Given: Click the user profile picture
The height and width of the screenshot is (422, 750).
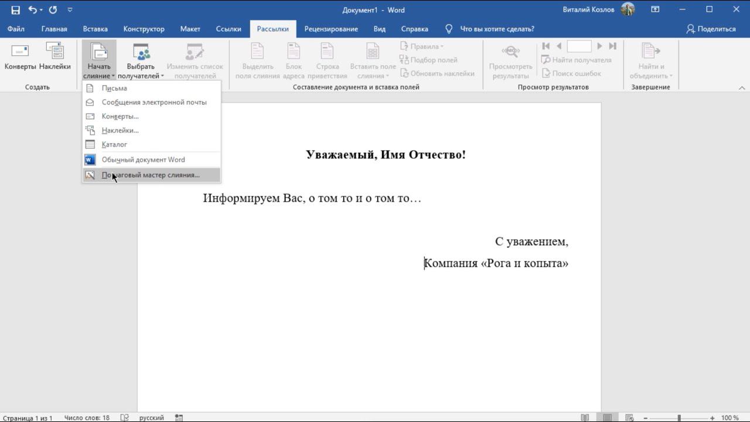Looking at the screenshot, I should click(628, 9).
